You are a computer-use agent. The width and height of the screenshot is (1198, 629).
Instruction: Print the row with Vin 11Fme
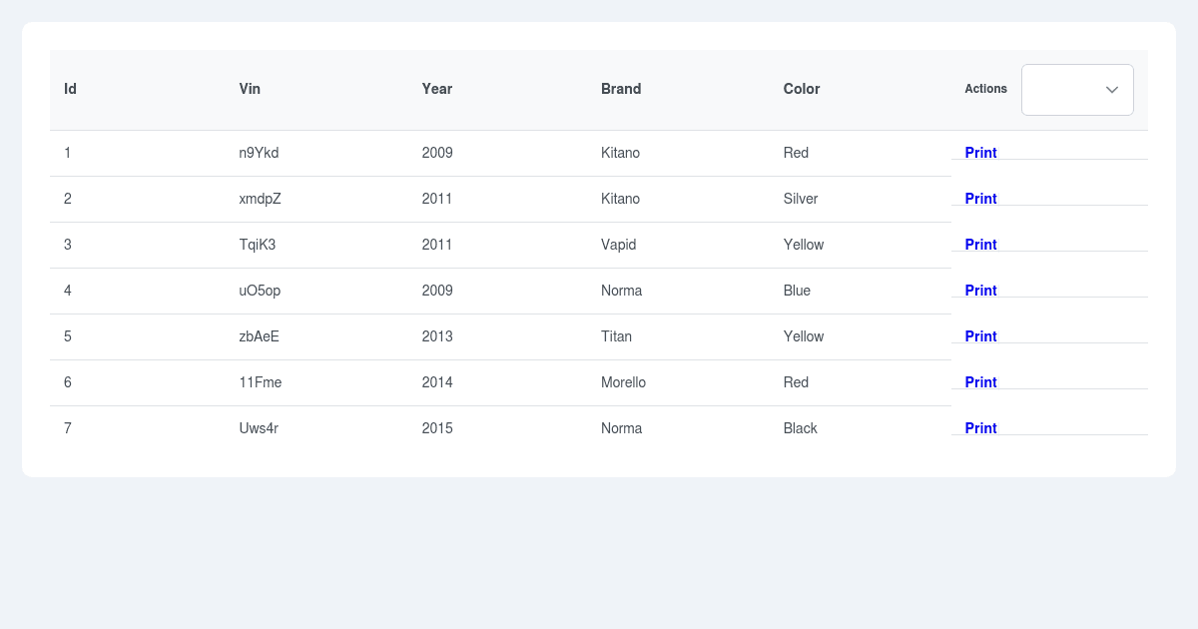[x=980, y=382]
